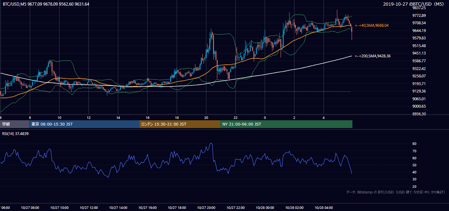Select the ロンドン 15:30-21:00 JST session bar
Screen dimensions: 449x211
tap(180, 124)
